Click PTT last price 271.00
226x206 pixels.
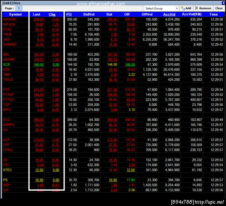coord(38,90)
